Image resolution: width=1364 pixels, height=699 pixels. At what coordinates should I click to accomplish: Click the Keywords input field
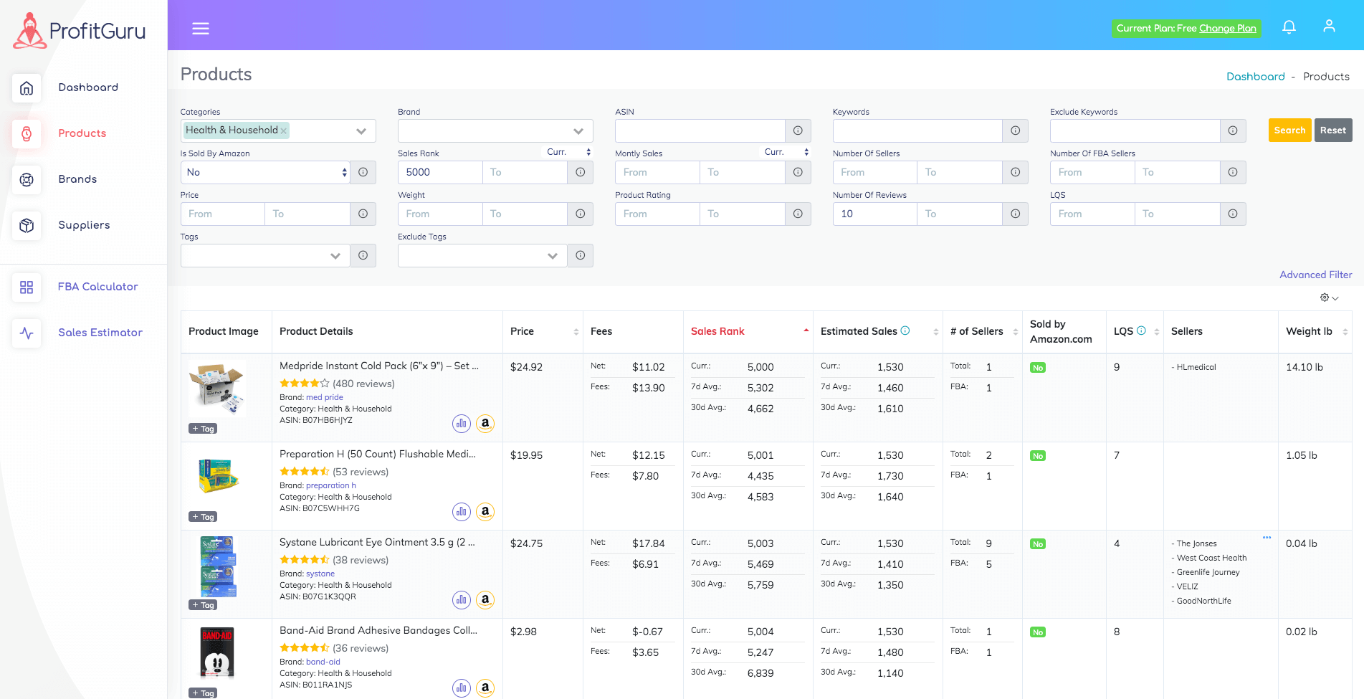coord(917,130)
